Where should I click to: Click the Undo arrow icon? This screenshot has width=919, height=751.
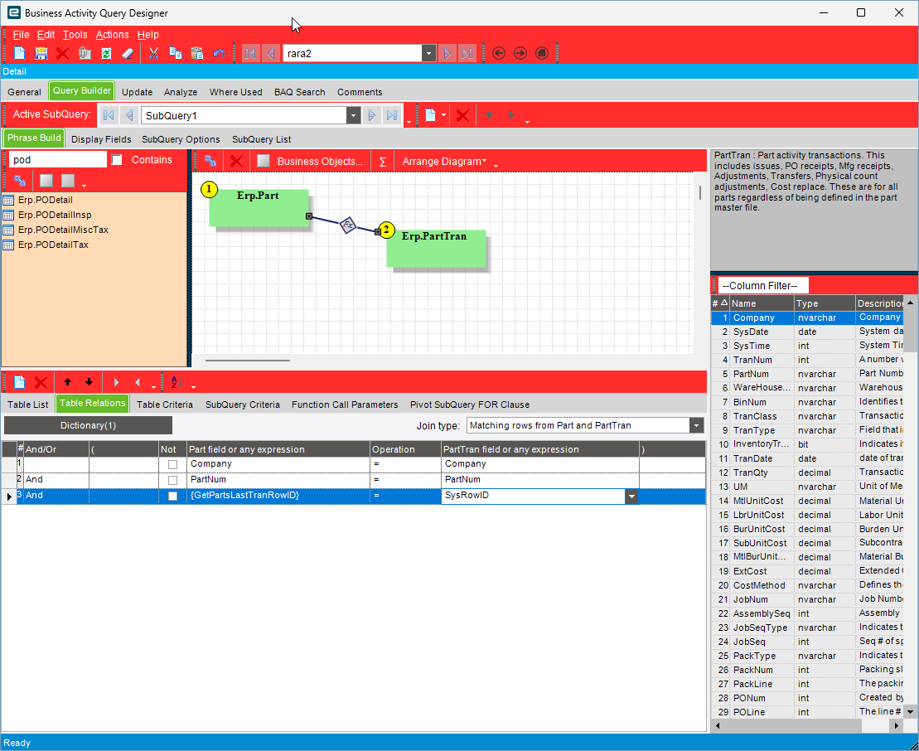(219, 53)
